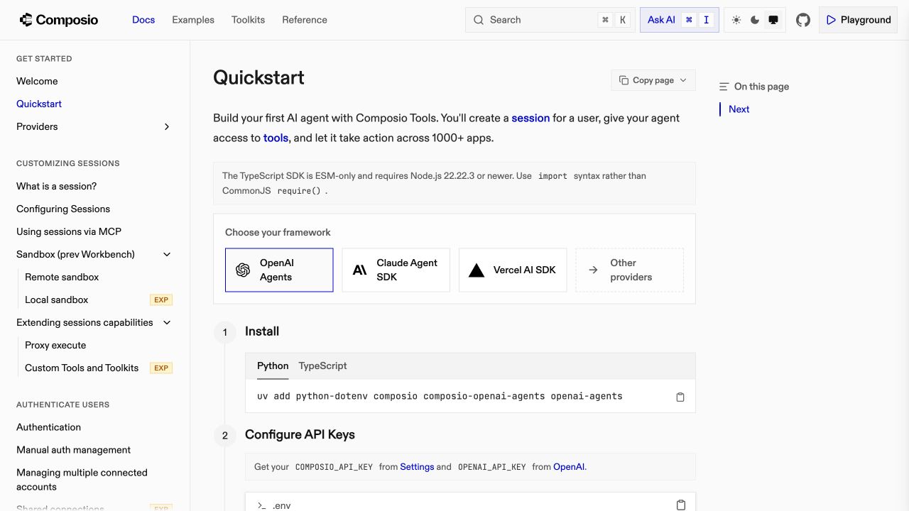Switch to the TypeScript install tab
This screenshot has height=511, width=909.
click(x=322, y=366)
